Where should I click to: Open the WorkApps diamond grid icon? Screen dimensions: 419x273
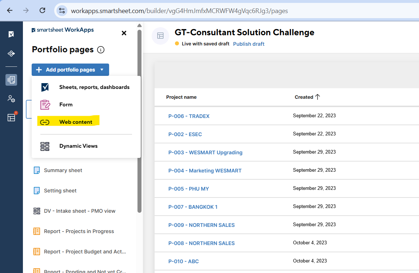point(11,54)
